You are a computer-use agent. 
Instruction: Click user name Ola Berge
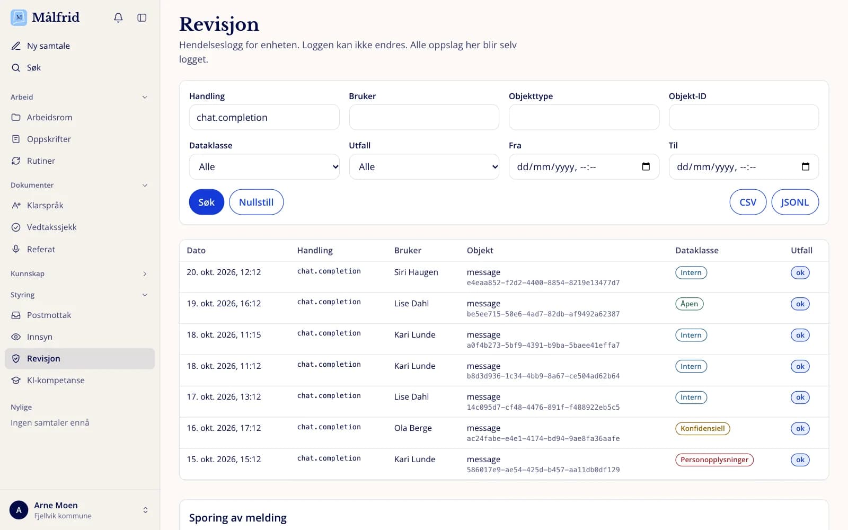click(x=413, y=428)
